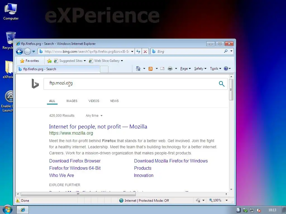Select the Computer desktop icon
Screen dimensions: 286x214
click(x=11, y=12)
